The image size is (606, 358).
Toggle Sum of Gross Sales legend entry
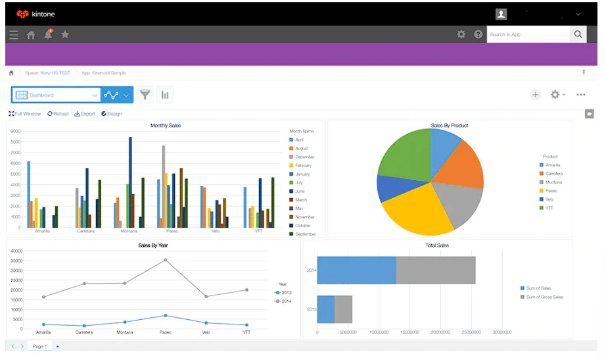[x=542, y=297]
